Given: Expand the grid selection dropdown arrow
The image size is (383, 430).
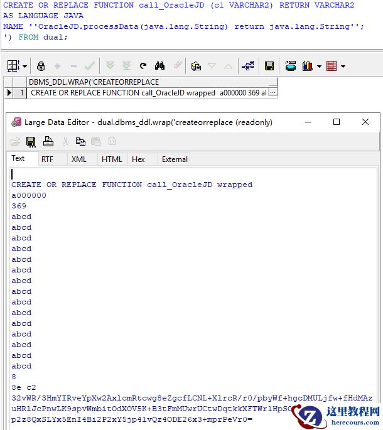Looking at the screenshot, I should click(24, 67).
